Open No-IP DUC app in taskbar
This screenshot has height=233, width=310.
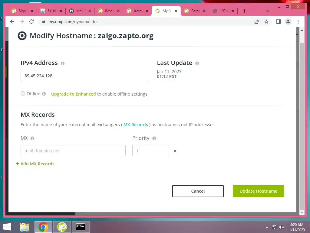tap(62, 227)
